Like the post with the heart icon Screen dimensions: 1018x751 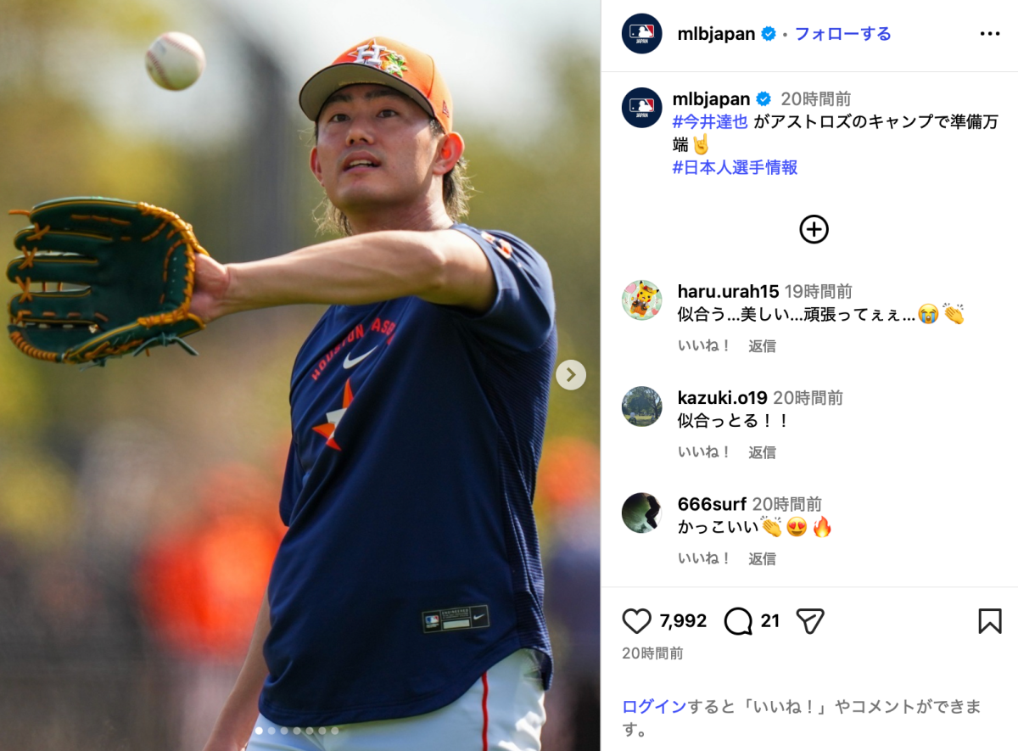pyautogui.click(x=636, y=621)
